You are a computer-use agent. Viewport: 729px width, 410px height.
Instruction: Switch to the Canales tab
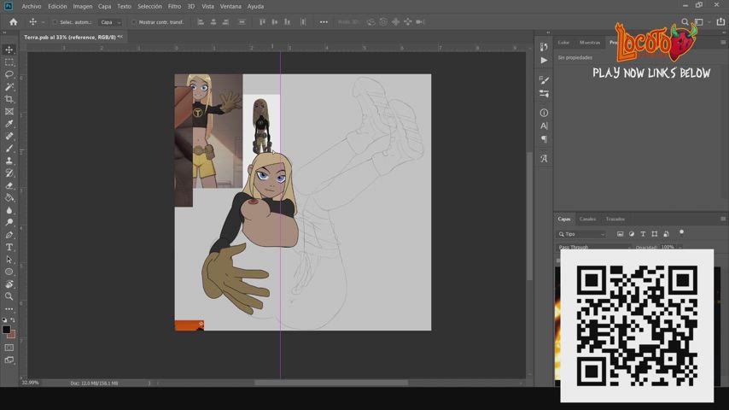tap(587, 219)
